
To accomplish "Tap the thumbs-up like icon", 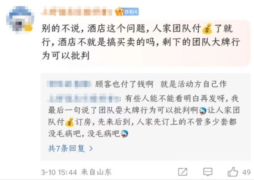I will coord(233,172).
